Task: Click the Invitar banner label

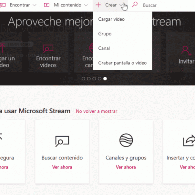Action: coord(186,62)
